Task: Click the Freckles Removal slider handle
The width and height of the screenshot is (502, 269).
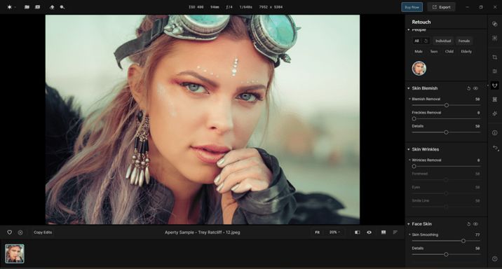Action: (414, 118)
